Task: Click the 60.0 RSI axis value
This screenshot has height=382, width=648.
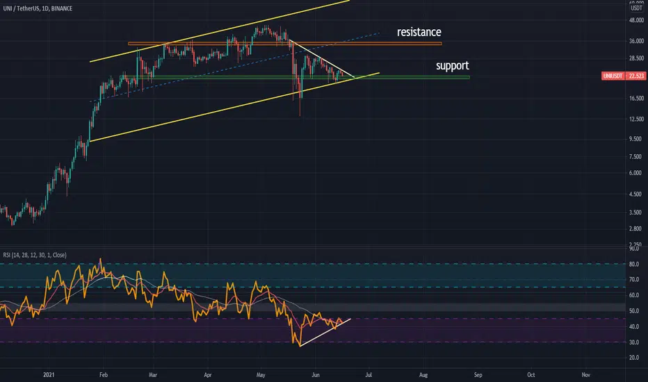Action: click(x=634, y=295)
